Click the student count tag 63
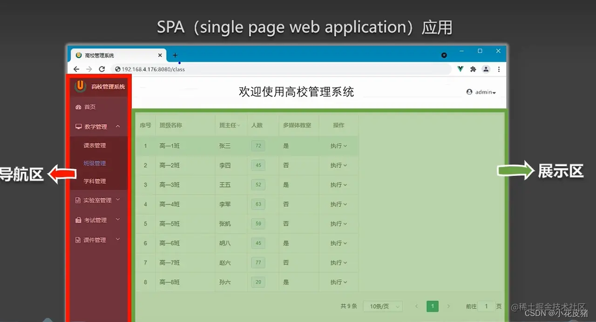This screenshot has height=322, width=596. click(258, 204)
